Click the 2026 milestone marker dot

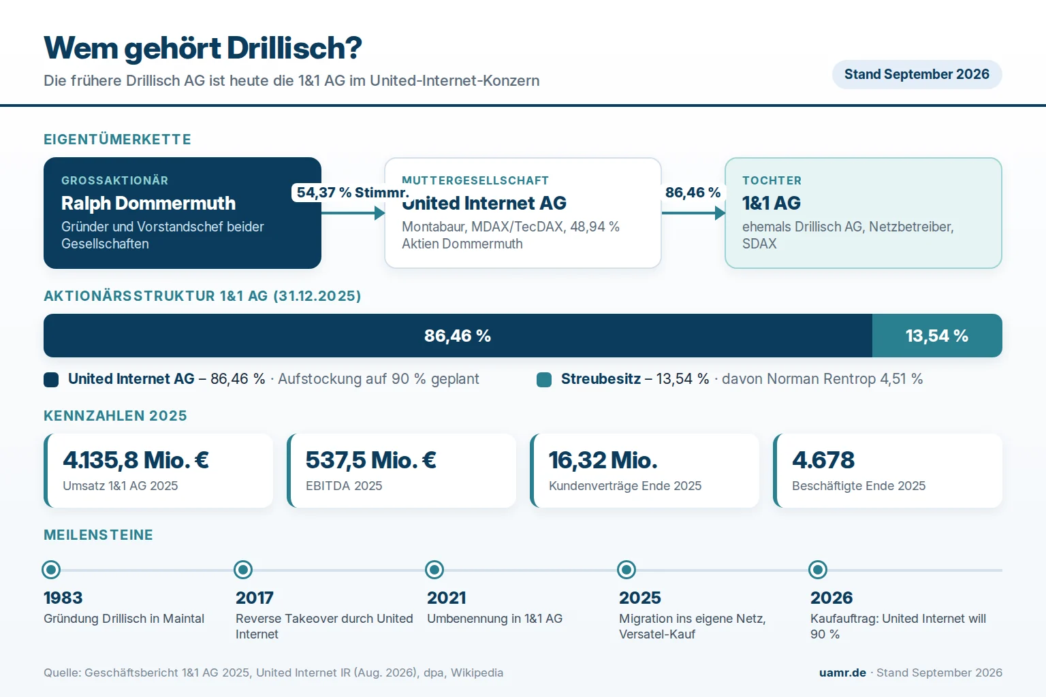(818, 570)
